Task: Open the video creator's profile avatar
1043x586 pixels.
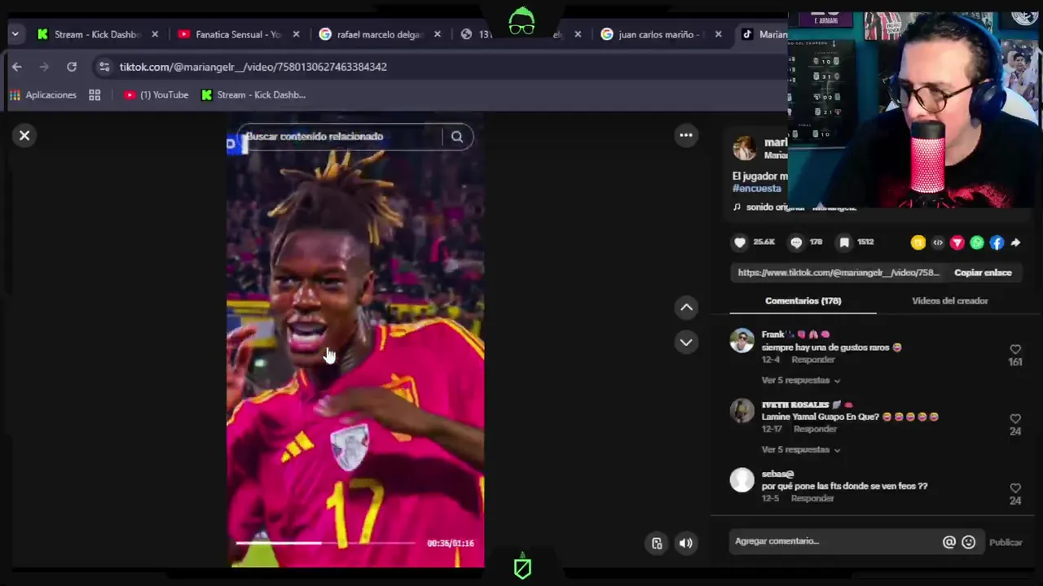Action: click(744, 148)
